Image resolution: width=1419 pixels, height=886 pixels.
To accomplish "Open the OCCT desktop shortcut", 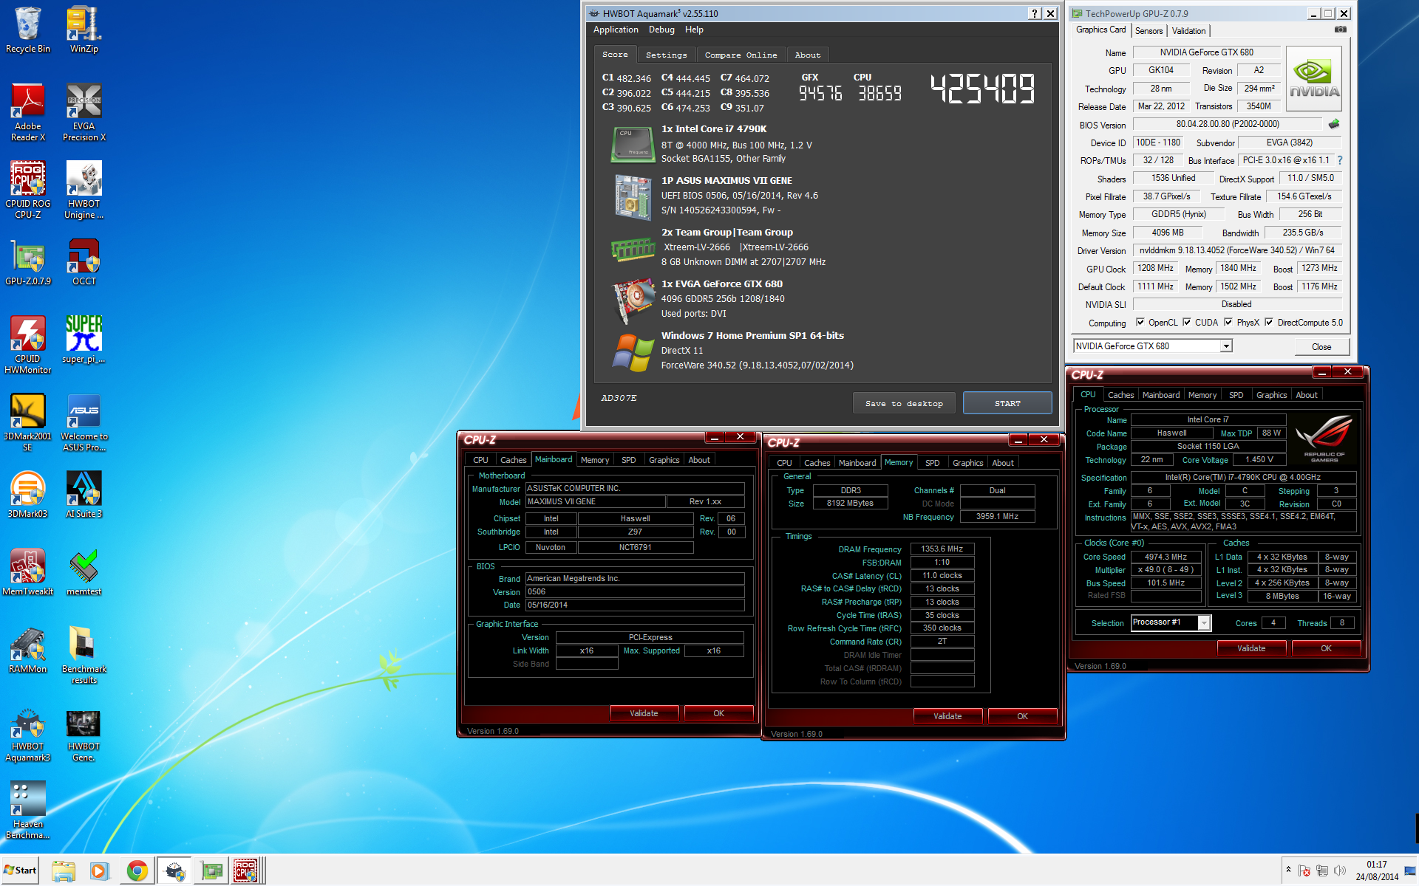I will tap(84, 262).
